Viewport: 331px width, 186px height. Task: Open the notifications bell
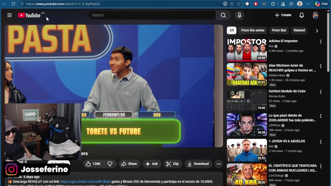302,15
